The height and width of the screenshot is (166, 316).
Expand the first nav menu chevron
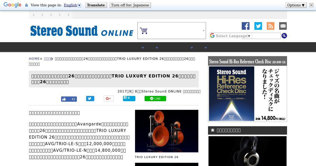coord(143,47)
